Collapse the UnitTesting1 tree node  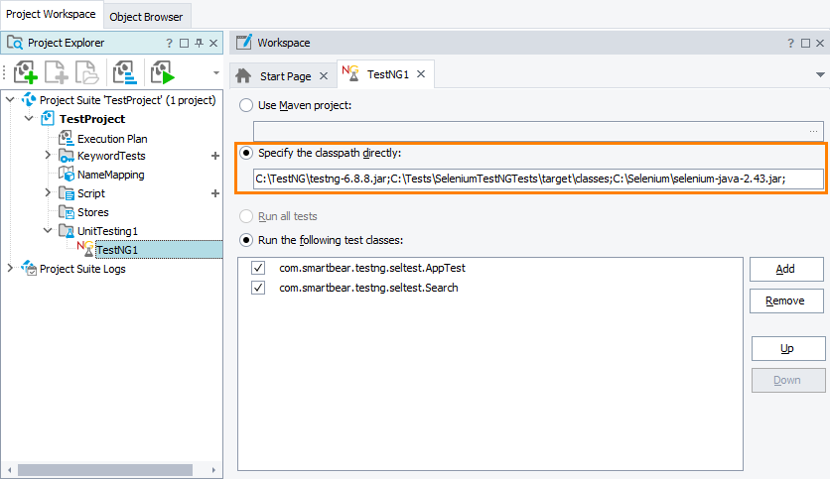pos(48,231)
